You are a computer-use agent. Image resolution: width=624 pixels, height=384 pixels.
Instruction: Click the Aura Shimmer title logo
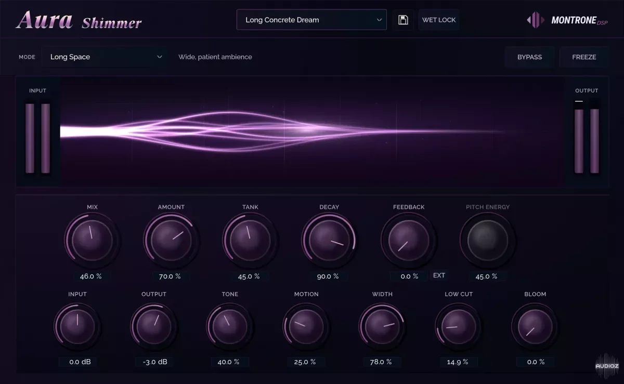[79, 20]
